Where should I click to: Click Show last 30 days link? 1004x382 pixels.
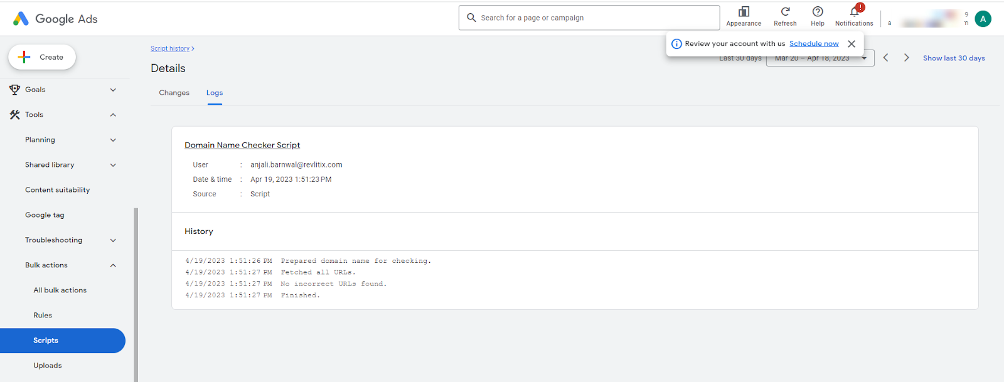[x=954, y=58]
